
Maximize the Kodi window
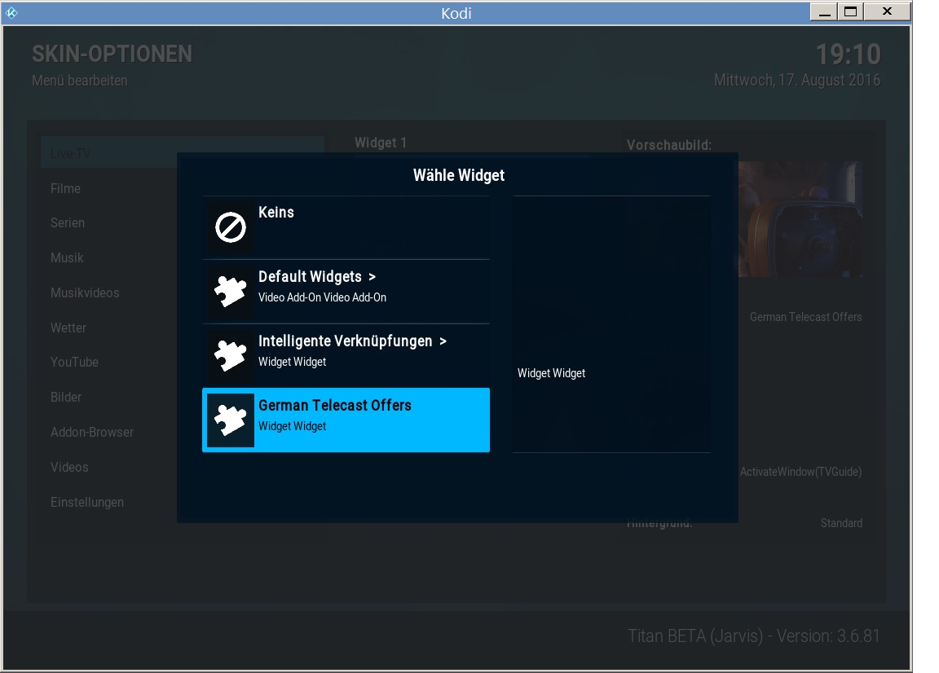tap(850, 11)
